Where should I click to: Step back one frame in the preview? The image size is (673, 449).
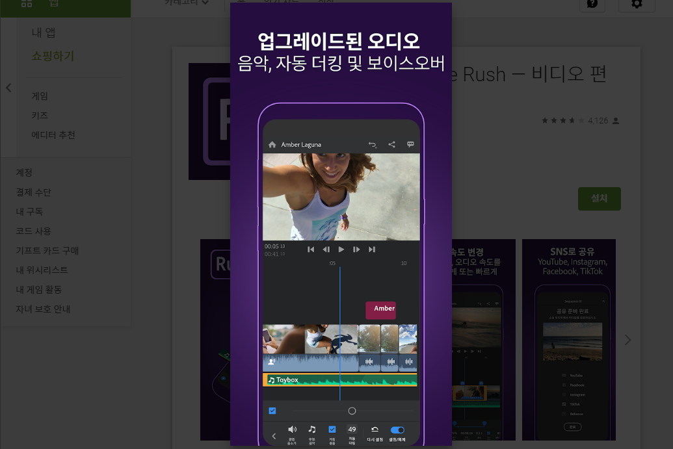click(x=326, y=249)
